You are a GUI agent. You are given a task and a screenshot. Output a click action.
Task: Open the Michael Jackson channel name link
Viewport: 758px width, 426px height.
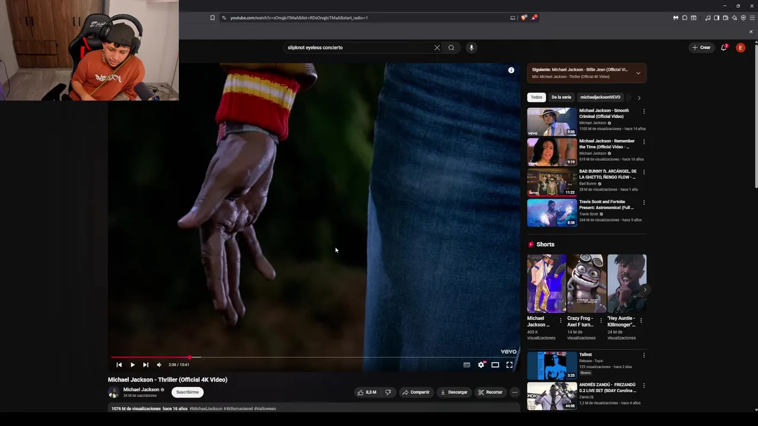pos(141,389)
